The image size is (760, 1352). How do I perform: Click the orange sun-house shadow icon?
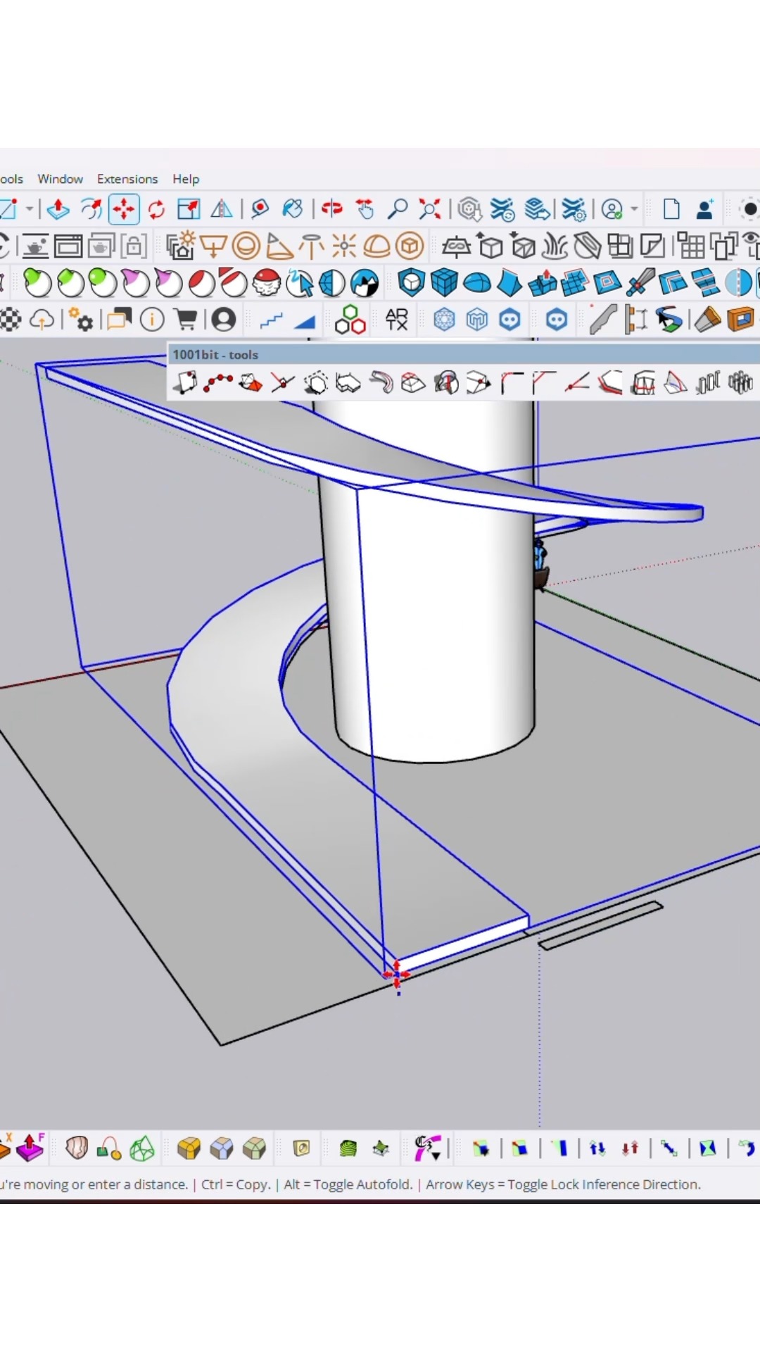[181, 246]
